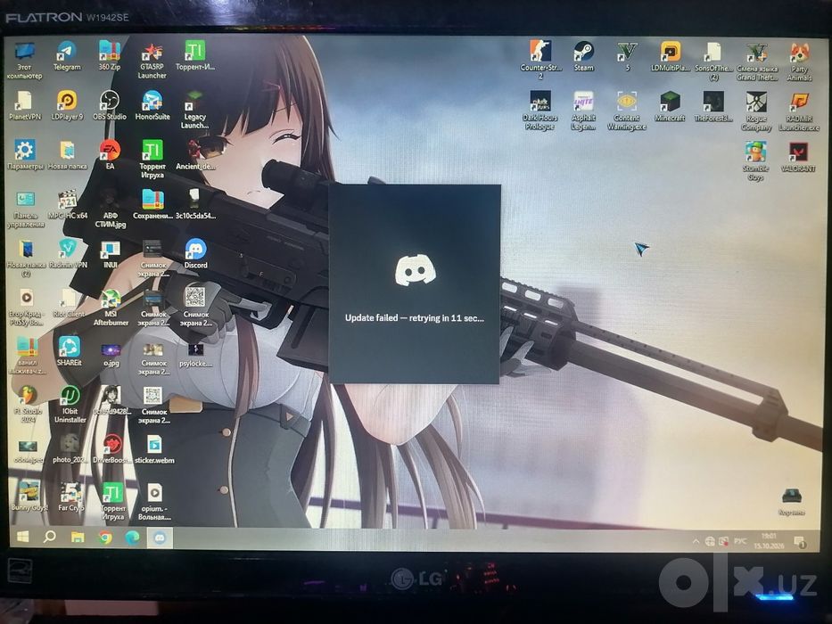Image resolution: width=832 pixels, height=624 pixels.
Task: Select the HonorSuite desktop icon
Action: click(x=152, y=105)
